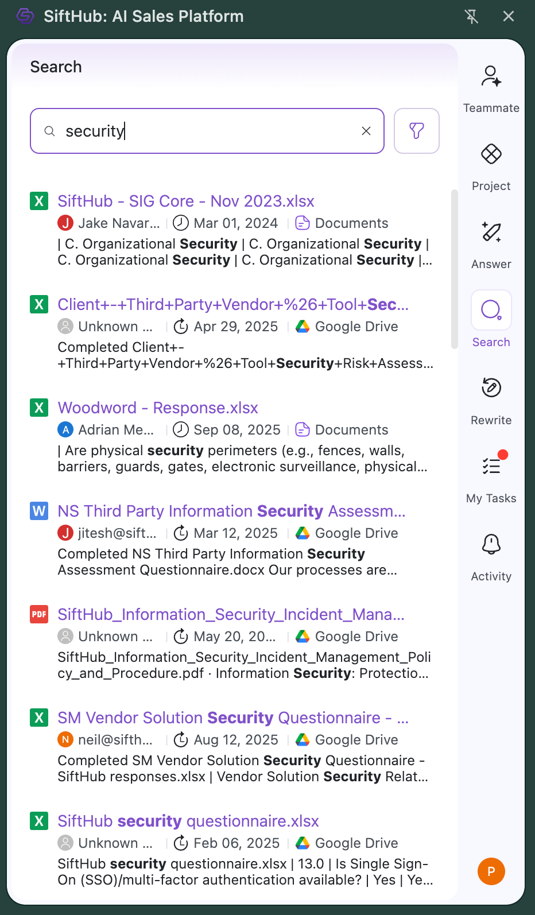The height and width of the screenshot is (915, 535).
Task: Open SiftHub - SIG Core - Nov 2023.xlsx
Action: (186, 201)
